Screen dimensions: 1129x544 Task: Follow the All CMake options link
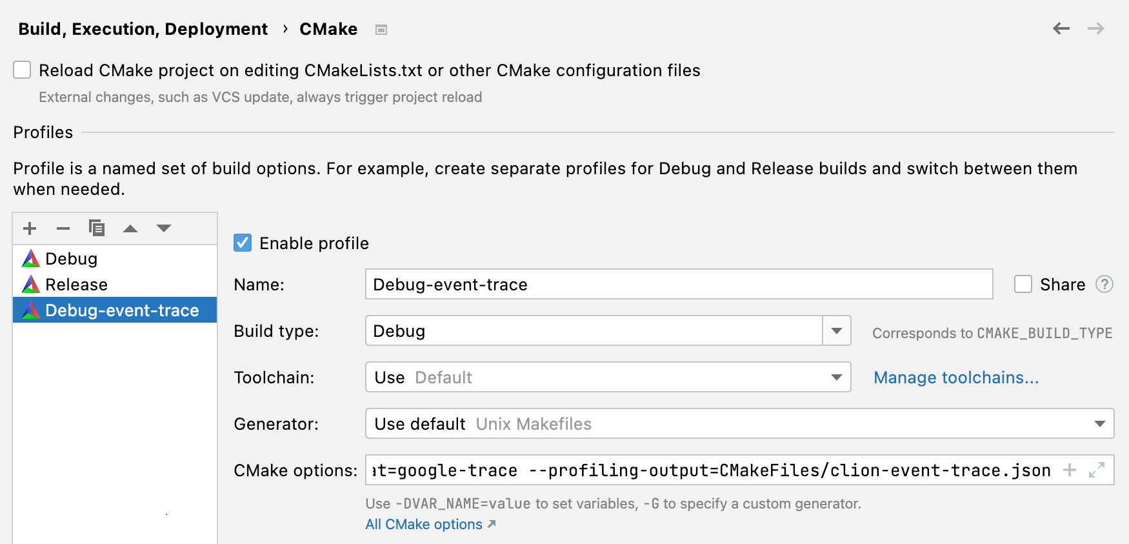click(423, 524)
